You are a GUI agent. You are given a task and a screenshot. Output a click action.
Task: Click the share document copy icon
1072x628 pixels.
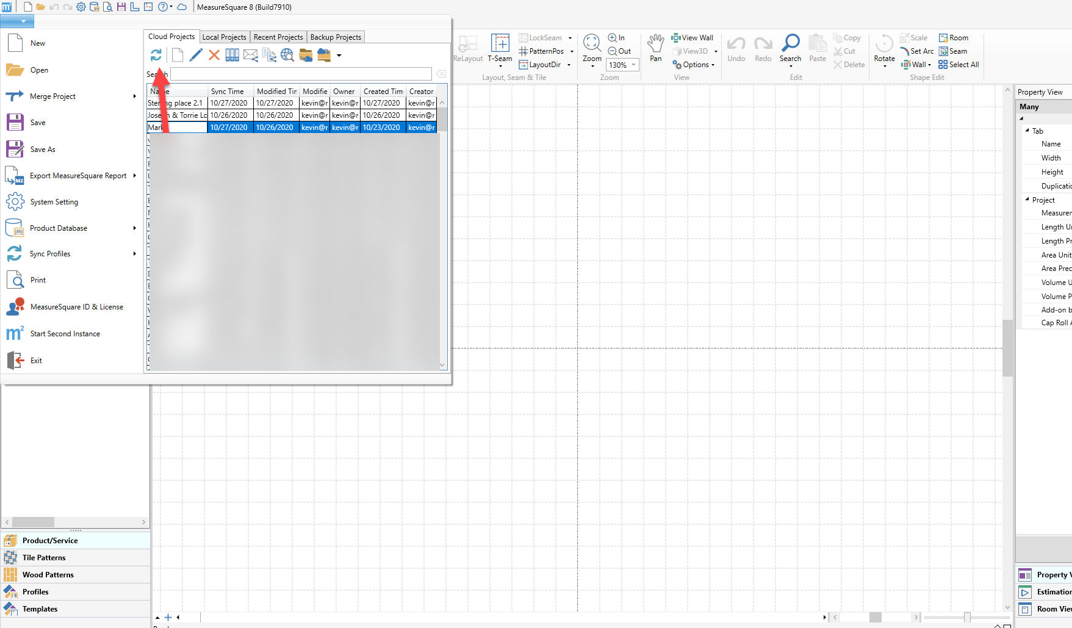pyautogui.click(x=269, y=56)
